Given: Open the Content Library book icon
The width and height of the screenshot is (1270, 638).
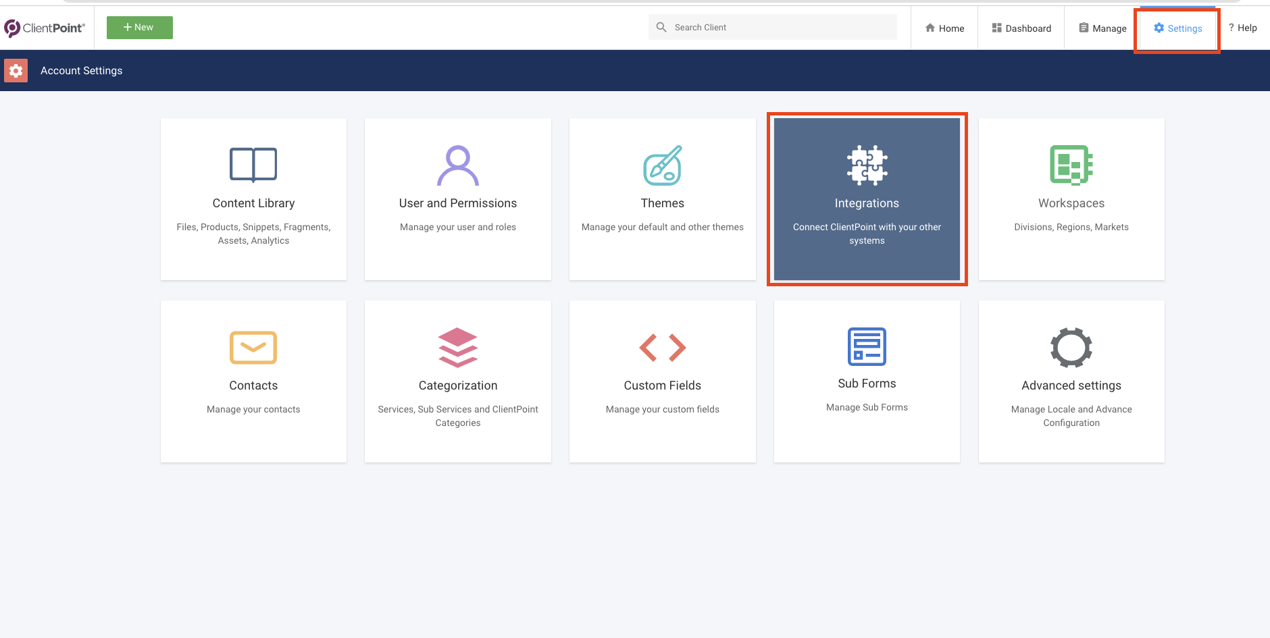Looking at the screenshot, I should point(253,164).
